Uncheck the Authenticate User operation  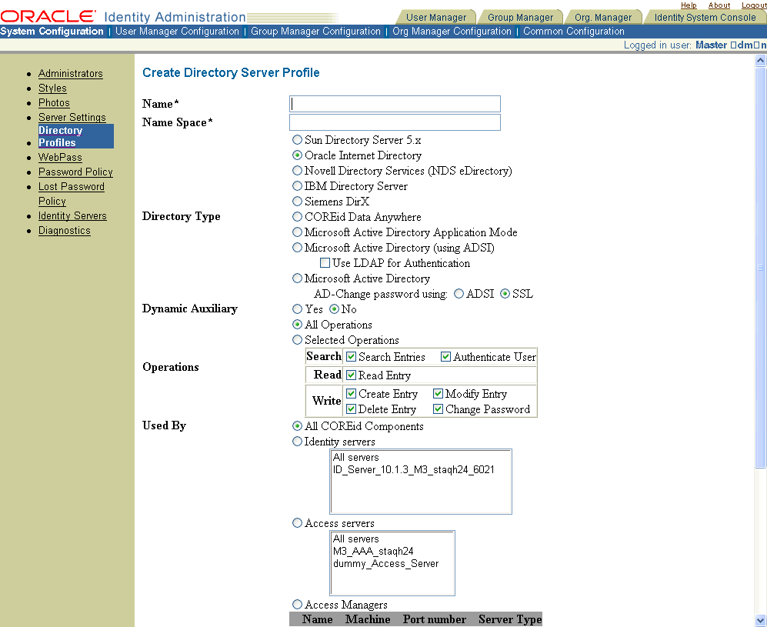click(445, 357)
